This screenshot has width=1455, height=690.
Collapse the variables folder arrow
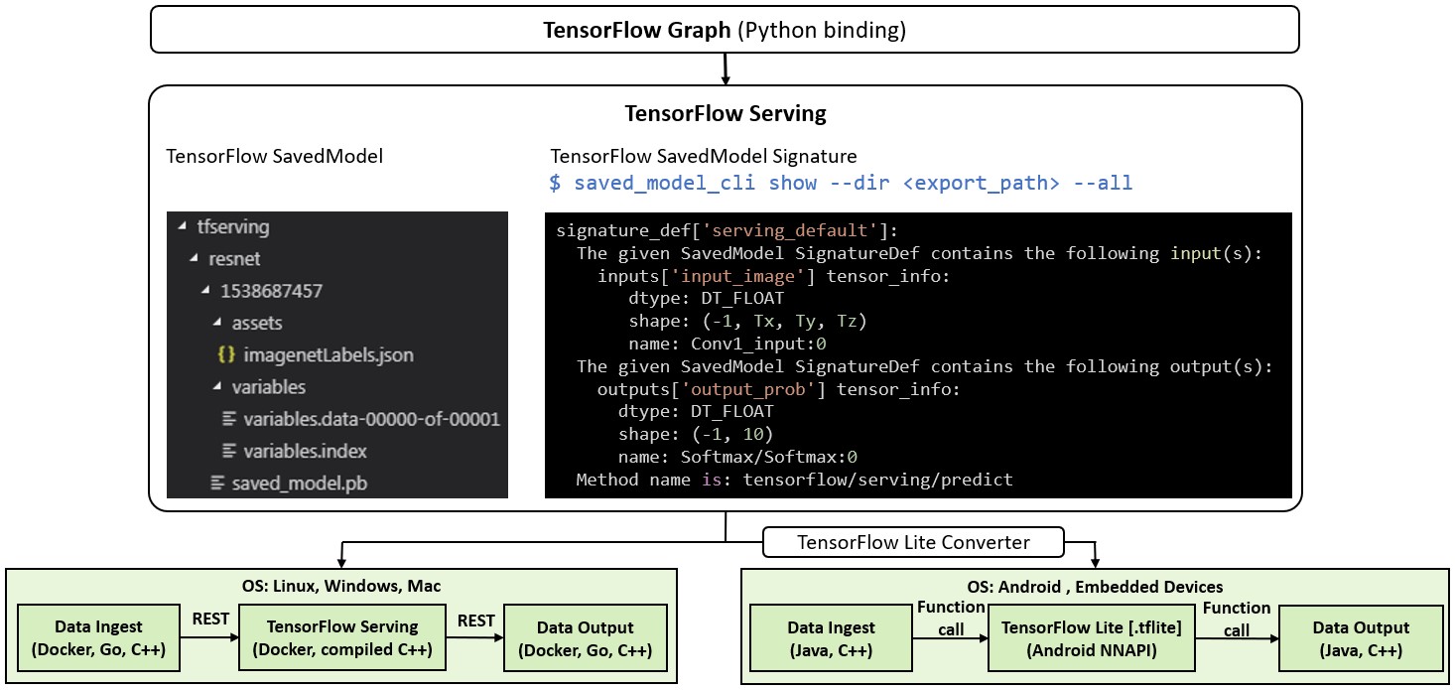217,387
